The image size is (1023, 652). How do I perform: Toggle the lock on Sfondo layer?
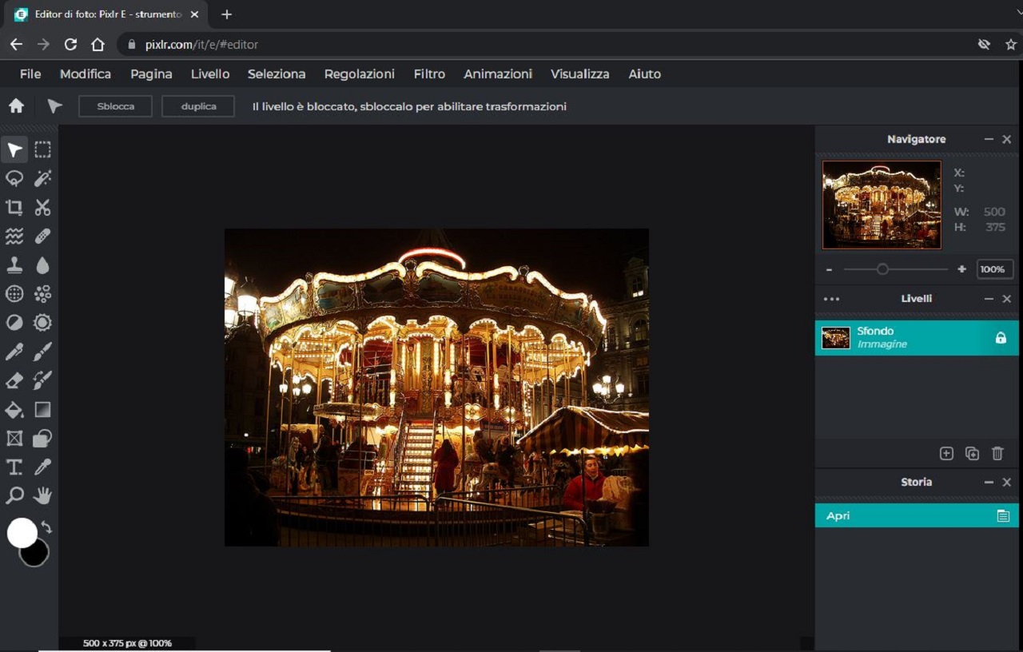[1001, 338]
